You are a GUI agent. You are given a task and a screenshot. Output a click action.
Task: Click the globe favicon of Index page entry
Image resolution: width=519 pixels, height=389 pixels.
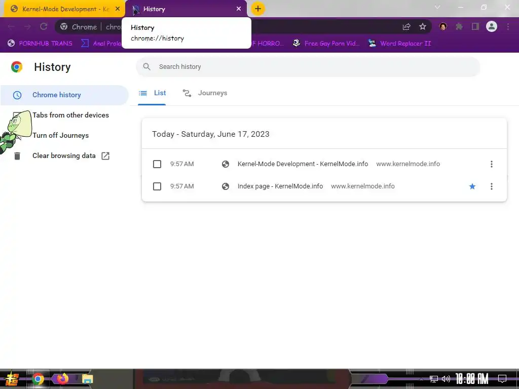(226, 186)
